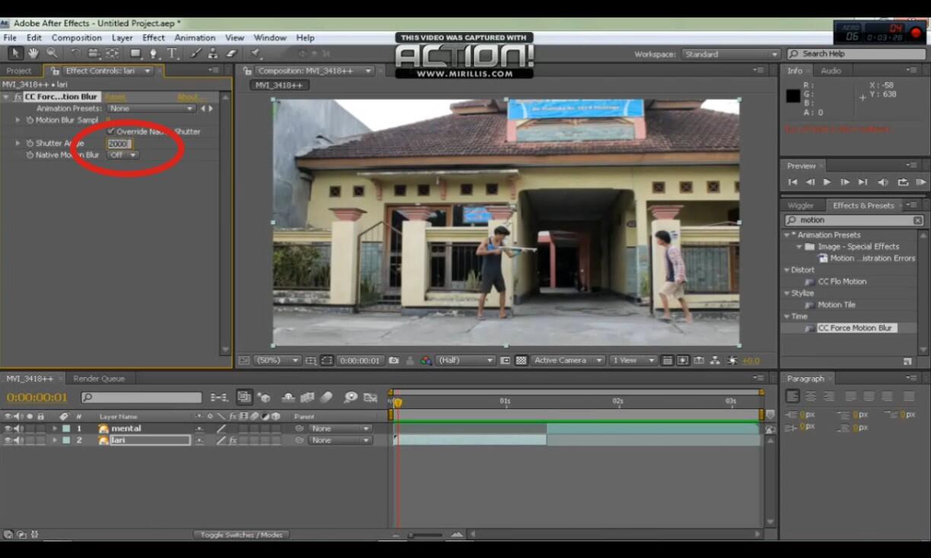Hide the mental layer video
The width and height of the screenshot is (931, 558).
[x=8, y=429]
